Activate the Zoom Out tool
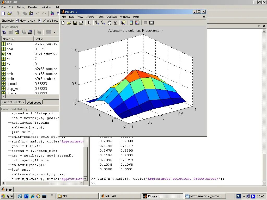This screenshot has height=200, width=267. click(103, 23)
